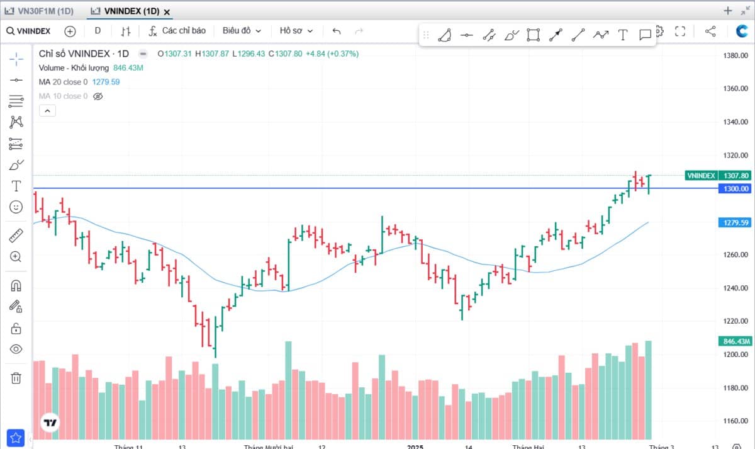
Task: Select the text T in floating toolbar
Action: (x=623, y=35)
